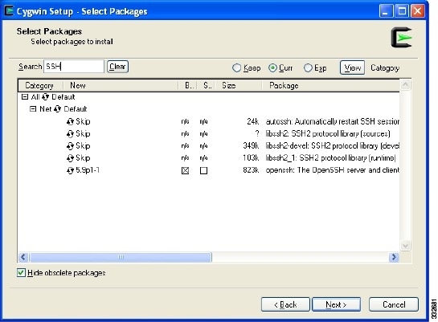Screen dimensions: 438x322
Task: Click the New column header
Action: click(x=121, y=85)
